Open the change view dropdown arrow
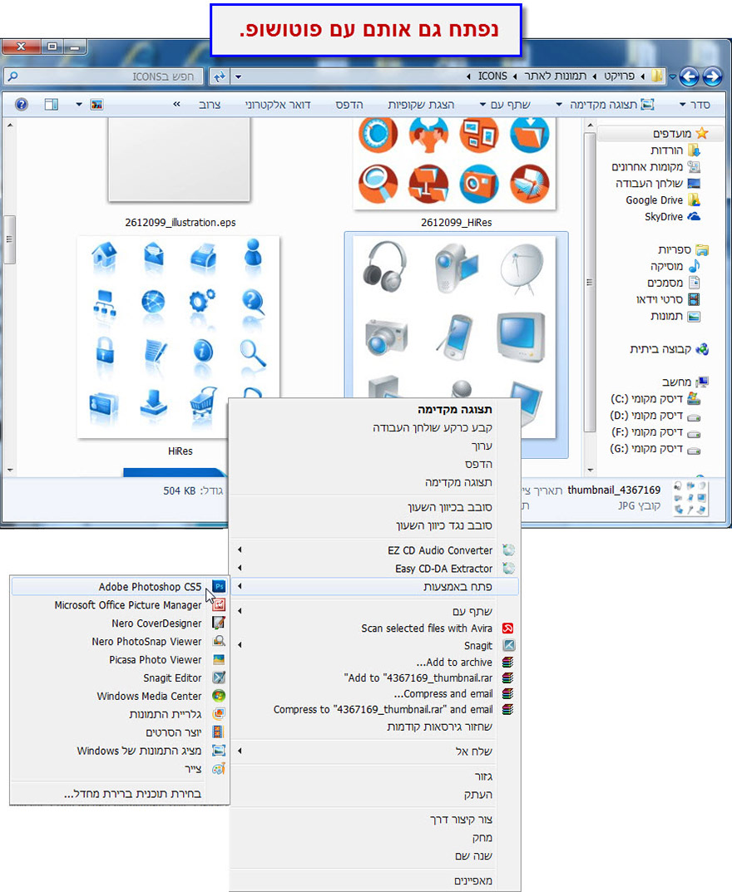The height and width of the screenshot is (892, 732). point(78,105)
